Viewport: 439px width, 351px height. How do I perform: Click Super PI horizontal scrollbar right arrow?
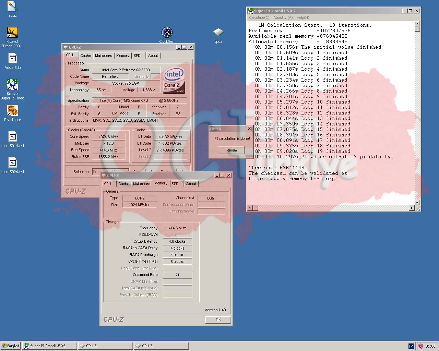[x=412, y=208]
